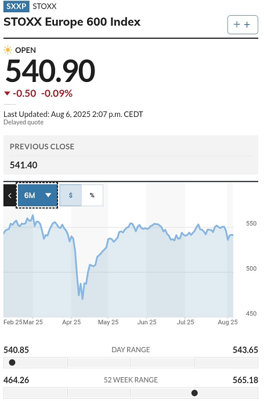This screenshot has width=264, height=401.
Task: Click the April low point on chart
Action: (x=82, y=299)
